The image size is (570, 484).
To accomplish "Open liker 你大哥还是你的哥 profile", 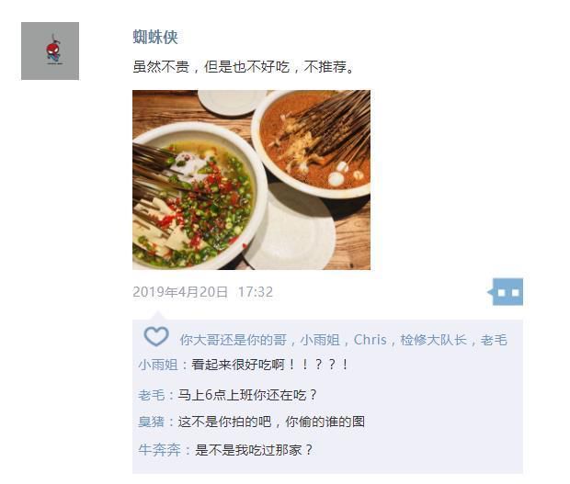I will [233, 340].
